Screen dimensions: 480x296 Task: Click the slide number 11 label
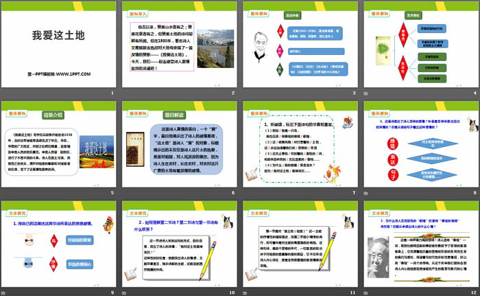point(352,293)
